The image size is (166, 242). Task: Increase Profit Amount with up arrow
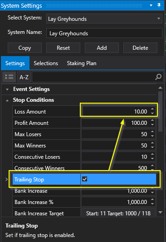tap(152, 120)
